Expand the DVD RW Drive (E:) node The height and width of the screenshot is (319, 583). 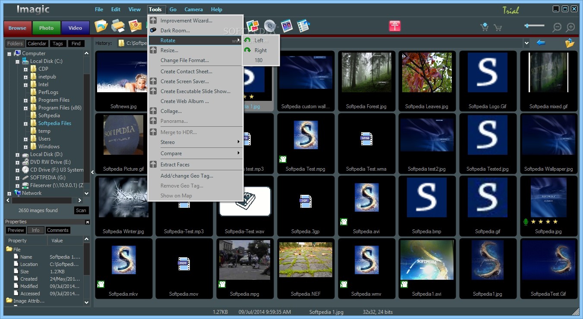pyautogui.click(x=18, y=162)
